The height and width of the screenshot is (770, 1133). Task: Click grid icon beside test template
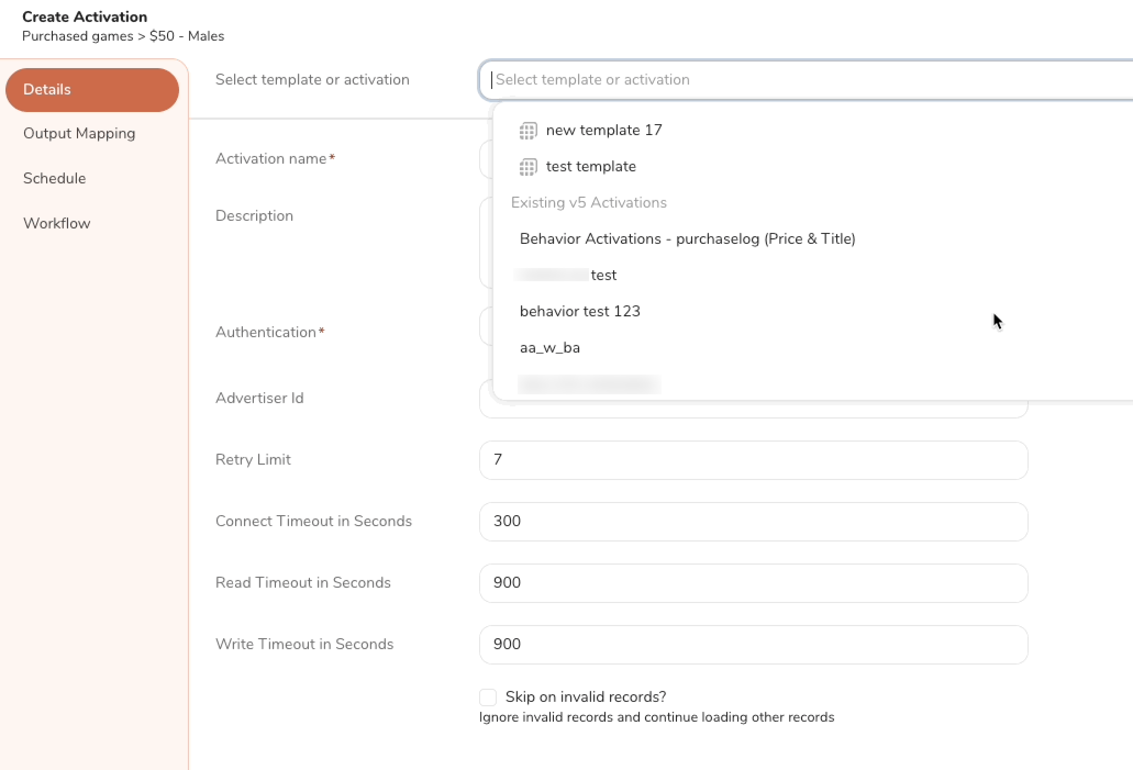[x=527, y=167]
